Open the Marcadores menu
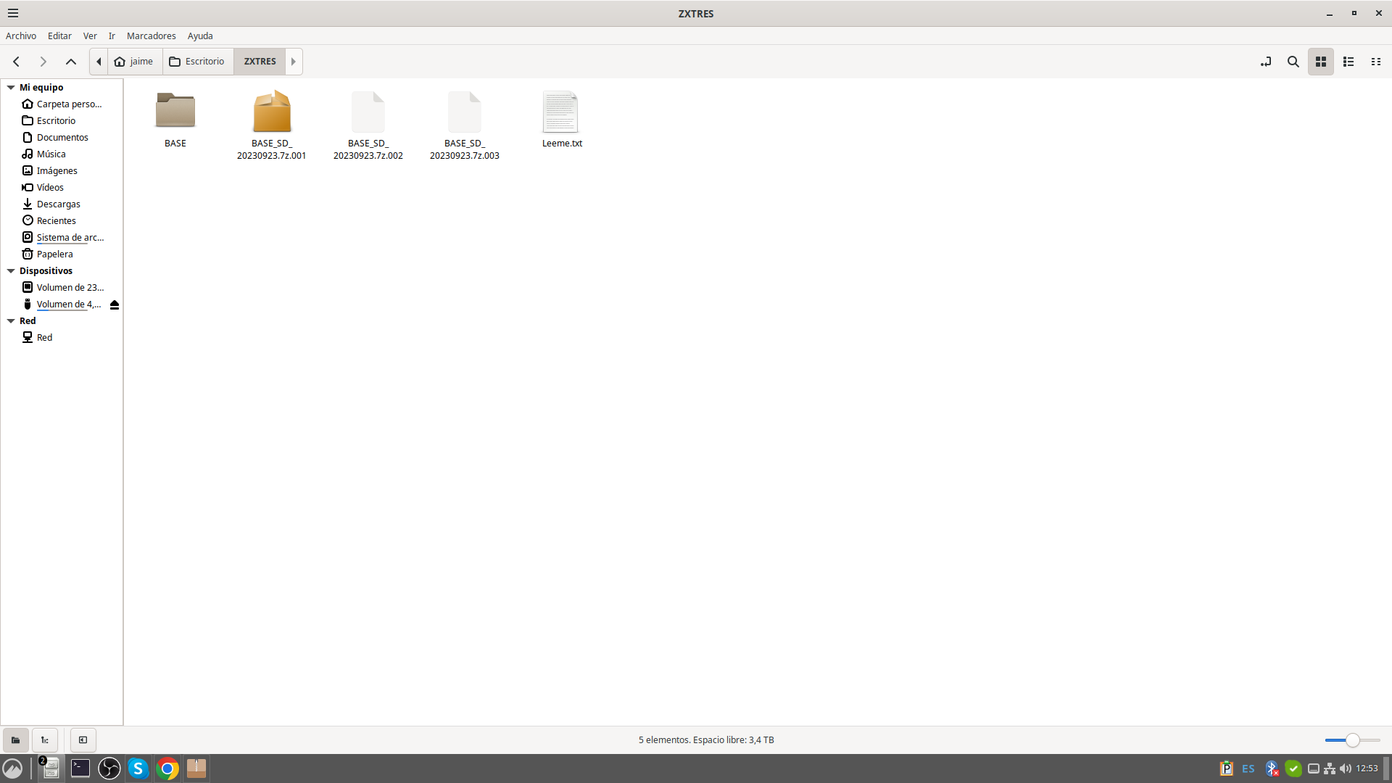1392x783 pixels. tap(151, 36)
